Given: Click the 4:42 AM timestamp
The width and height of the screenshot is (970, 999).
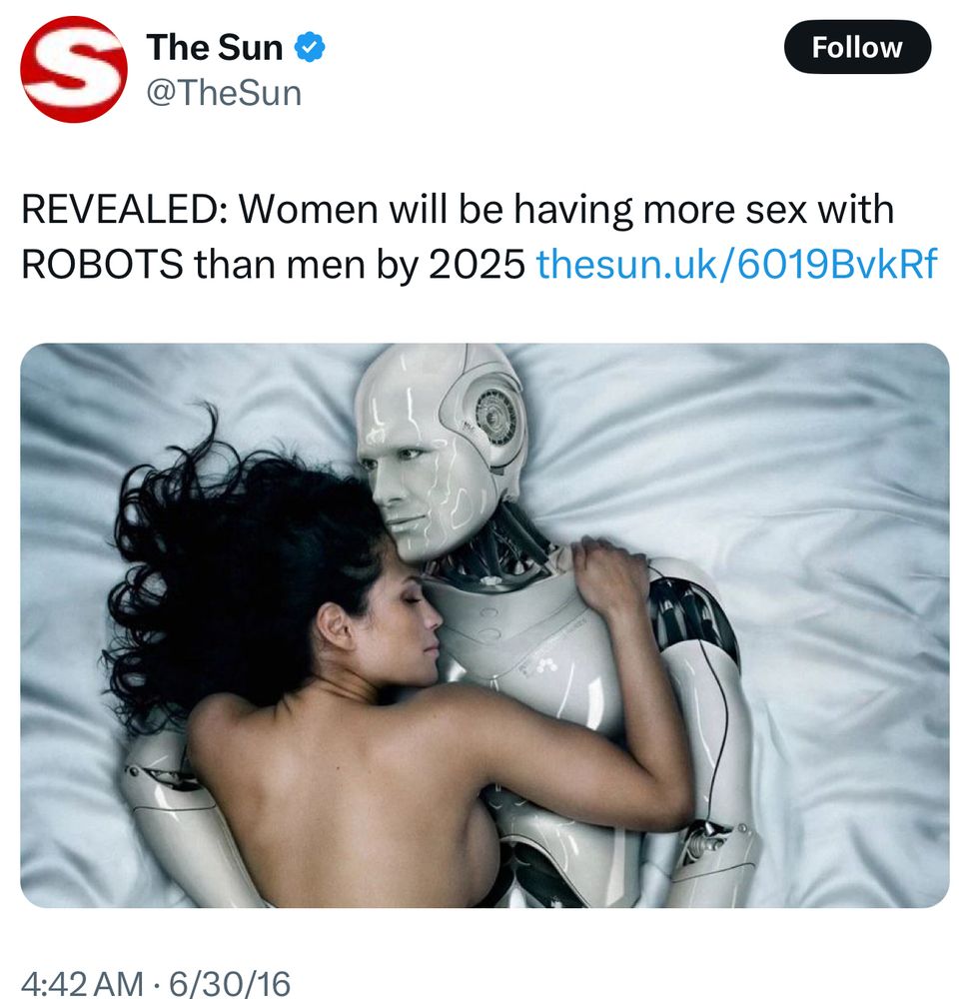Looking at the screenshot, I should [x=82, y=983].
